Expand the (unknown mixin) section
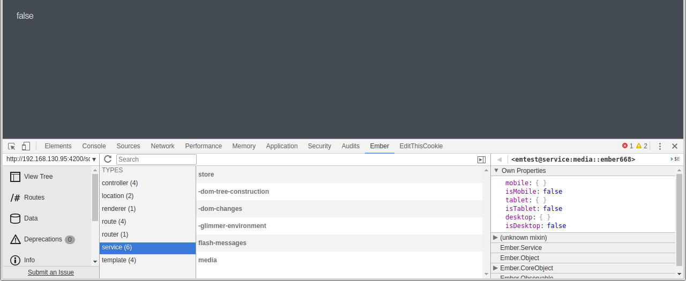Image resolution: width=686 pixels, height=281 pixels. coord(495,238)
